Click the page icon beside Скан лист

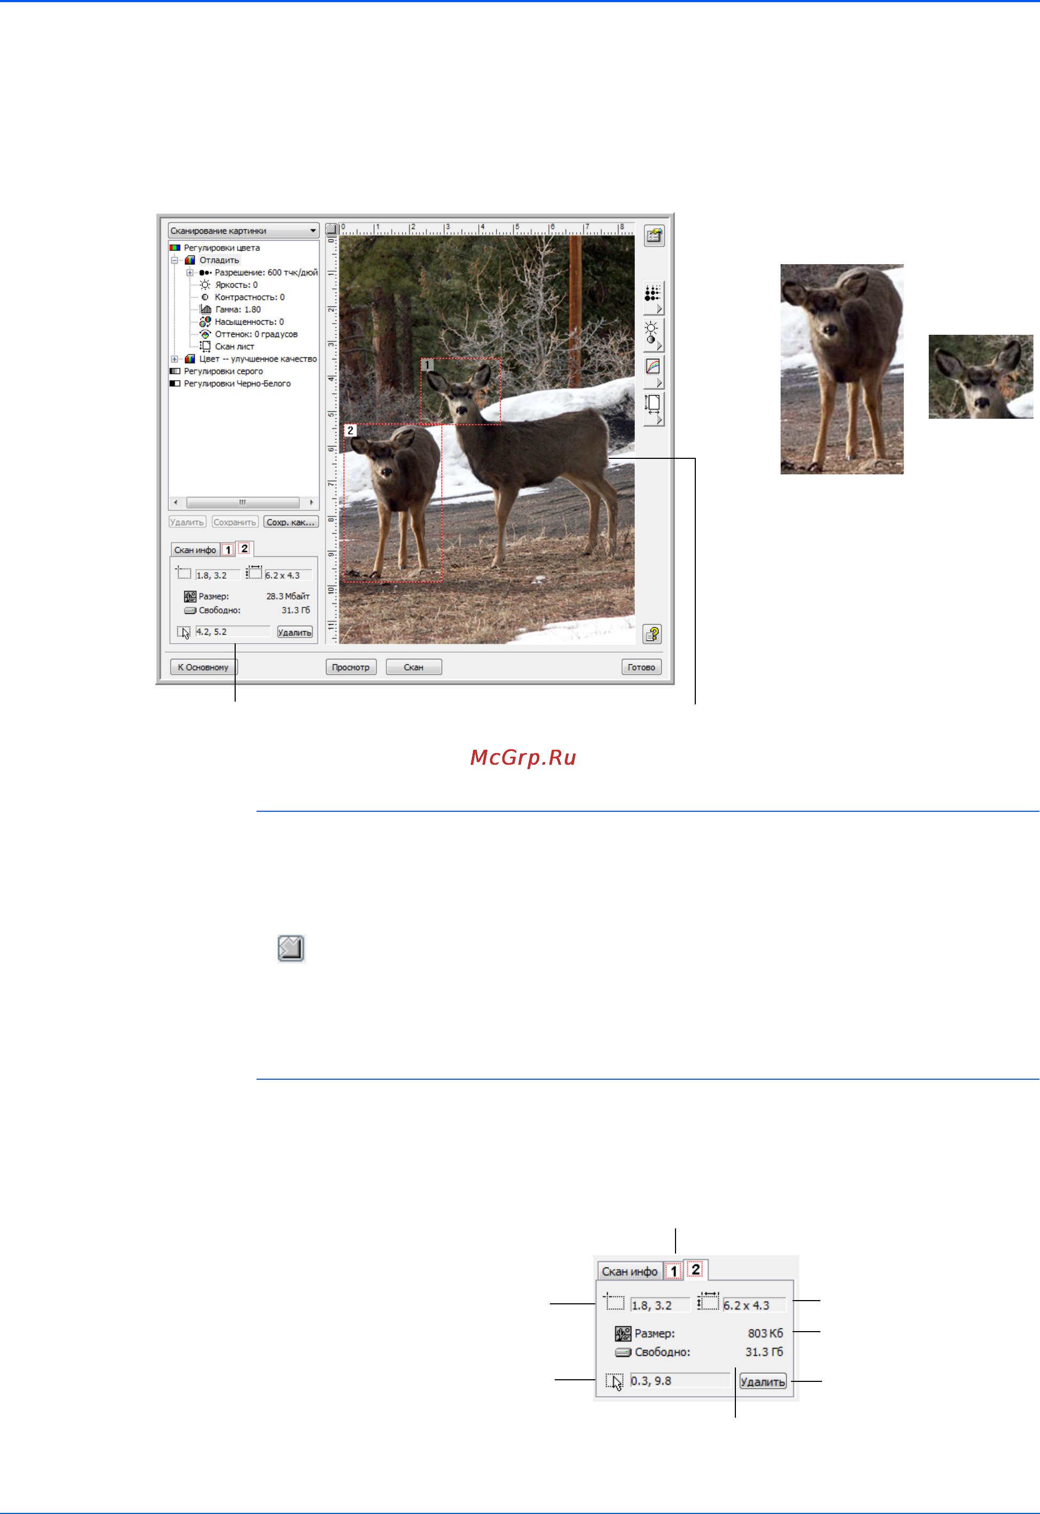[205, 347]
